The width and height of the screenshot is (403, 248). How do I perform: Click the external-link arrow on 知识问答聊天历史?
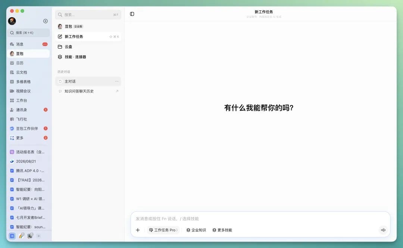click(x=117, y=91)
